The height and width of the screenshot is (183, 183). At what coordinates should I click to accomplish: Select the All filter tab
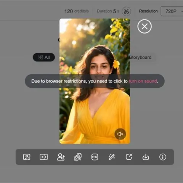point(44,57)
